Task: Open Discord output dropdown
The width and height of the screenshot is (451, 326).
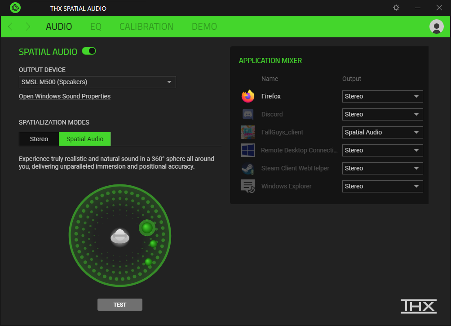Action: 383,114
